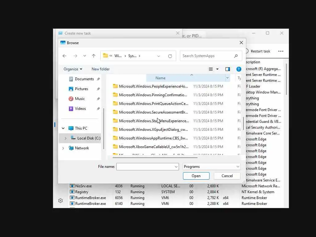Click the XboxGameCallableUI folder icon

point(115,147)
